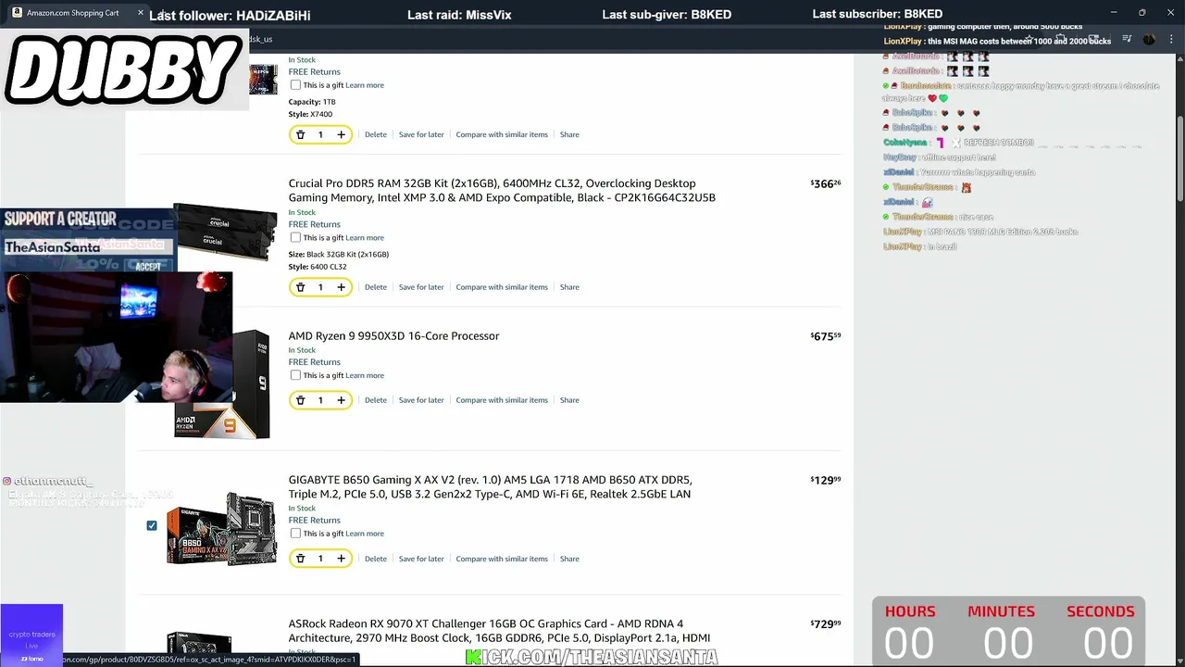Check gift option for GIGABYTE B650 motherboard
Viewport: 1185px width, 667px height.
click(x=295, y=534)
